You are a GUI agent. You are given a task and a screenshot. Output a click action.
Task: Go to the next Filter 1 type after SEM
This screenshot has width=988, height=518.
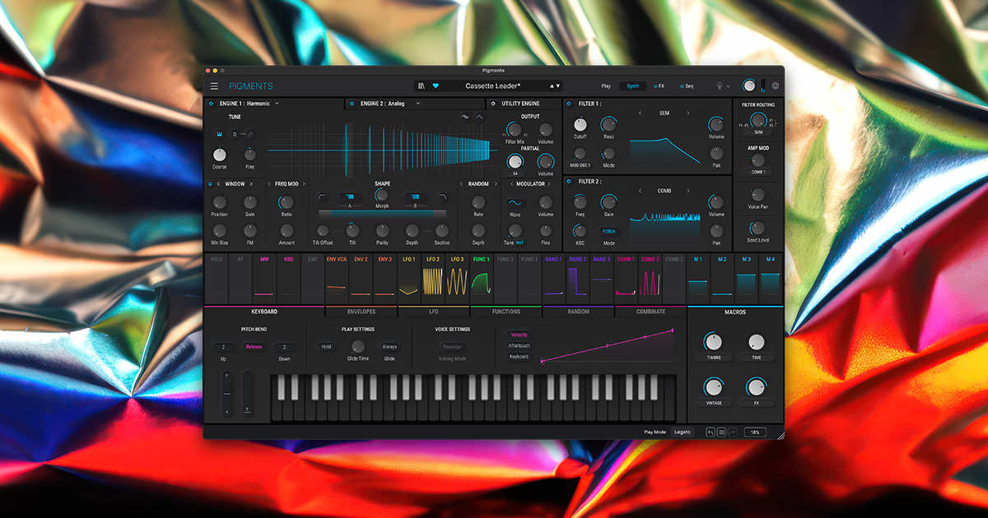click(x=688, y=113)
